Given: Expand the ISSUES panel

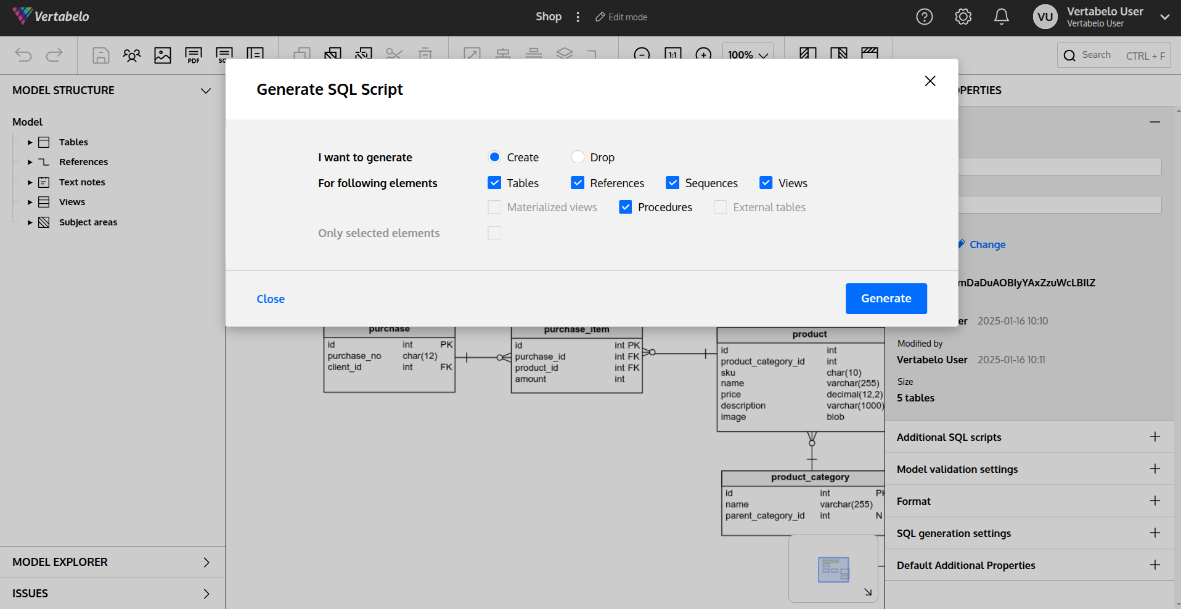Looking at the screenshot, I should [206, 594].
